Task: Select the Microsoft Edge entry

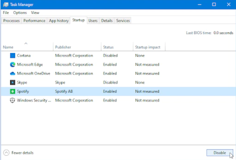Action: click(x=30, y=65)
